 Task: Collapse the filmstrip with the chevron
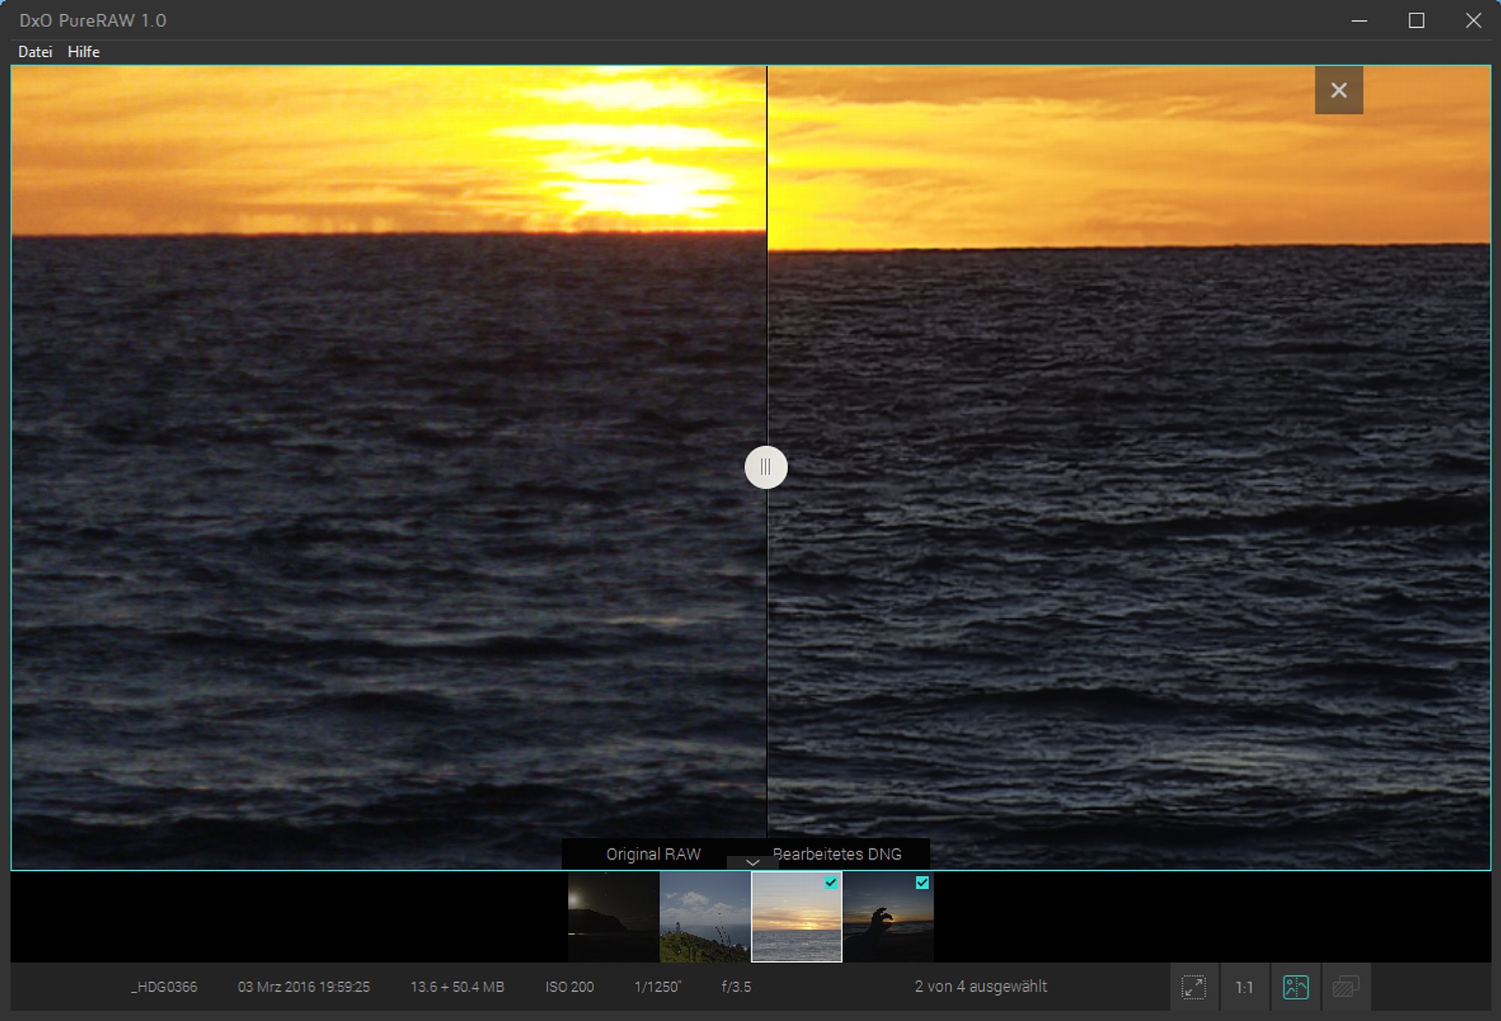click(x=753, y=863)
